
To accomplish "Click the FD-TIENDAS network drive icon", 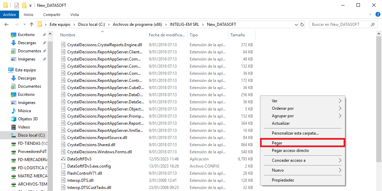I will point(14,143).
